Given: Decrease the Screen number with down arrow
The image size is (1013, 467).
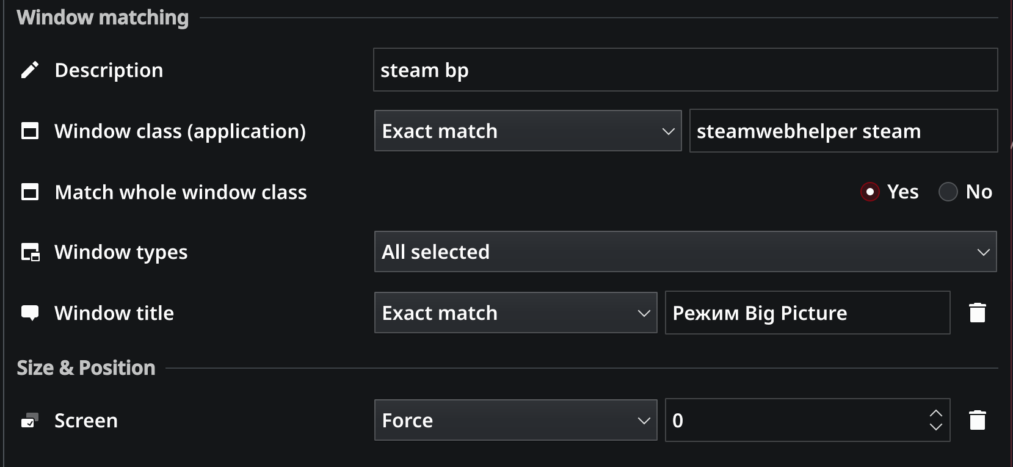Looking at the screenshot, I should pos(935,427).
